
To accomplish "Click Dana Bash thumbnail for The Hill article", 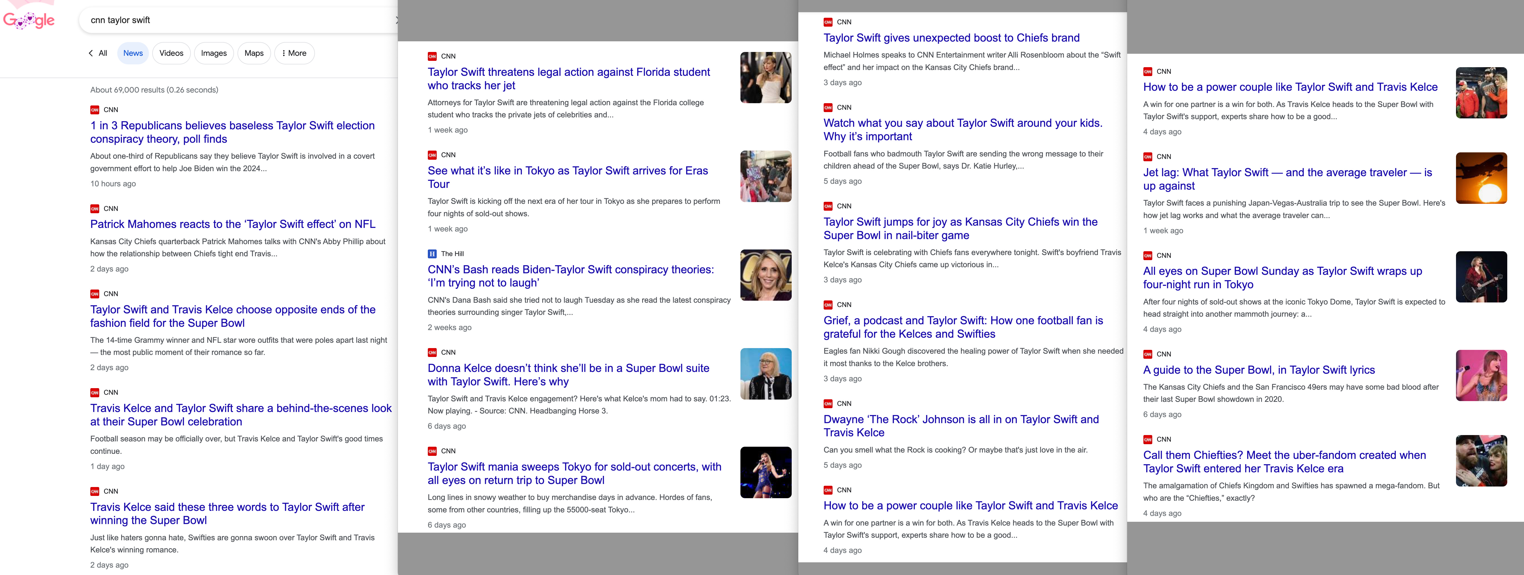I will (x=766, y=275).
